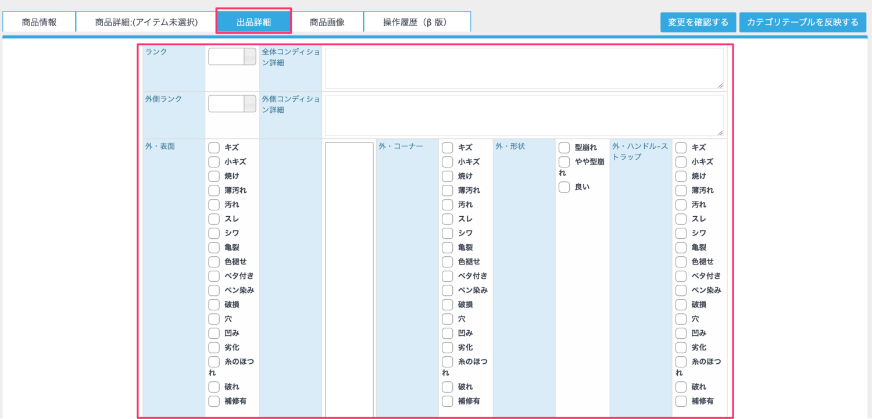The height and width of the screenshot is (419, 872).
Task: Tick 補修有 under 外・コーナー
Action: pos(448,401)
